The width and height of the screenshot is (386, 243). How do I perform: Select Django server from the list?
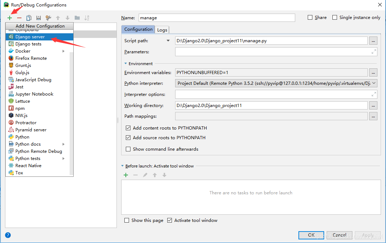coord(39,37)
